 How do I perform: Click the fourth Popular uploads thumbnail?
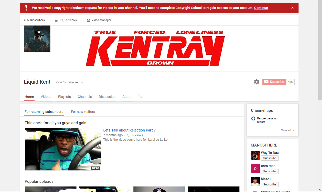(214, 189)
